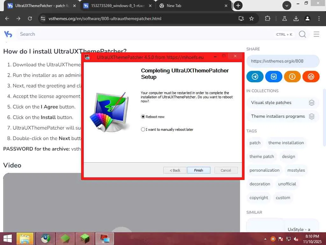The image size is (326, 245).
Task: Open the site hamburger menu
Action: click(x=316, y=34)
